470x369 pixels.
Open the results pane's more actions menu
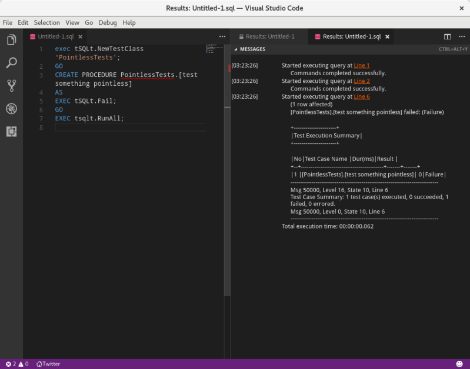click(x=462, y=36)
